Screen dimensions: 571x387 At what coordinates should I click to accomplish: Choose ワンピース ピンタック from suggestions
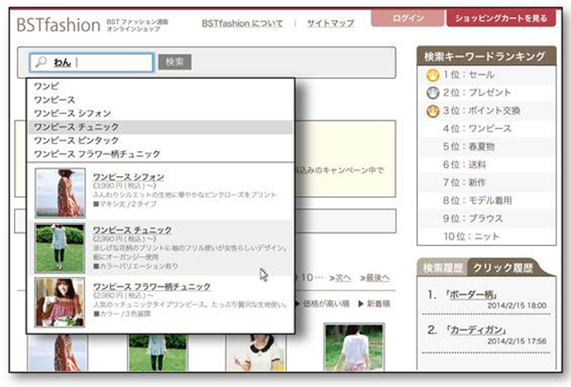pos(76,140)
